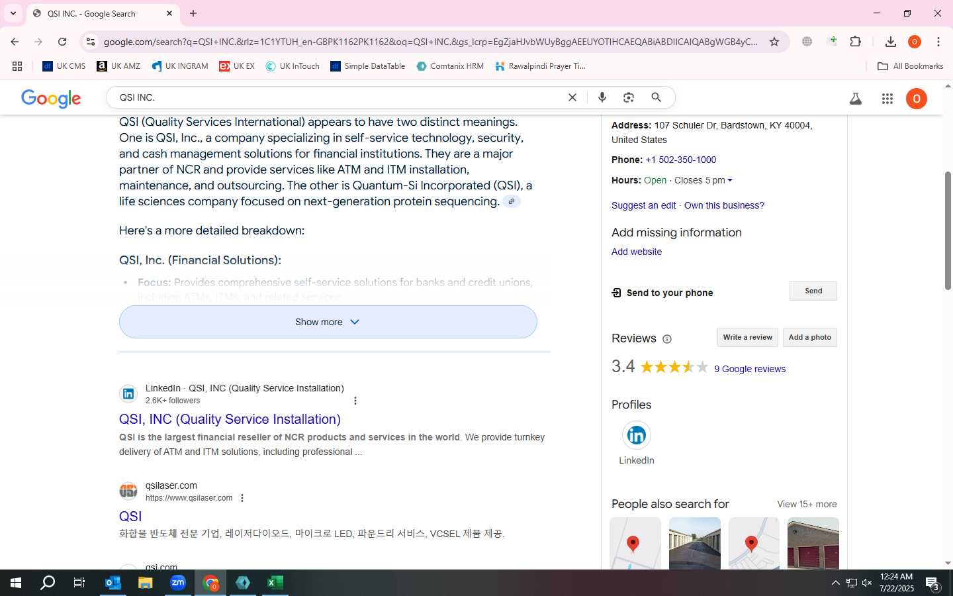Switch to the QSI INC. Google Search tab
The height and width of the screenshot is (596, 953).
tap(103, 13)
